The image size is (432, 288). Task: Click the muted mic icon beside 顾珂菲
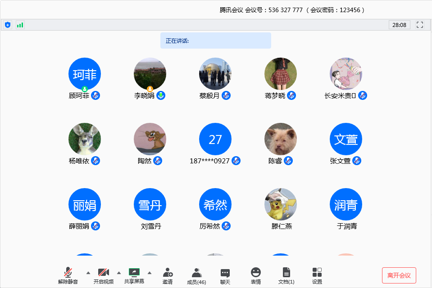95,95
